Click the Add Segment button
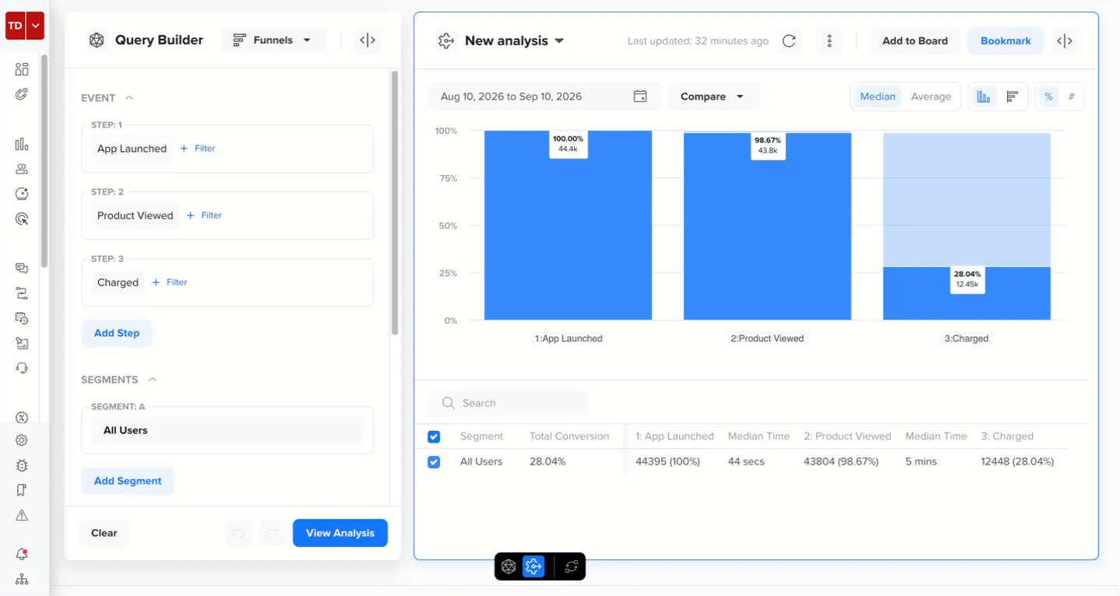 [128, 481]
